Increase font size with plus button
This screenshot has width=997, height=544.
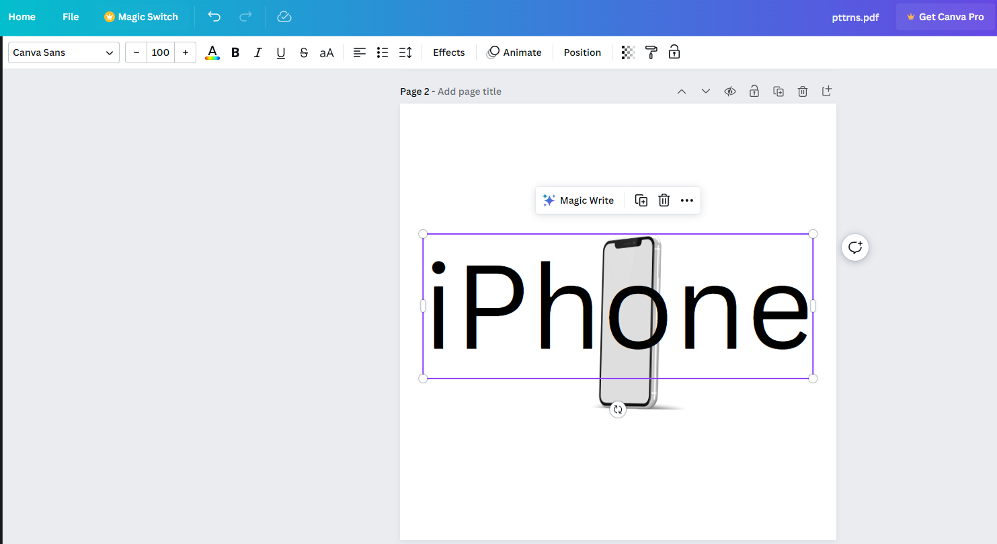point(186,52)
